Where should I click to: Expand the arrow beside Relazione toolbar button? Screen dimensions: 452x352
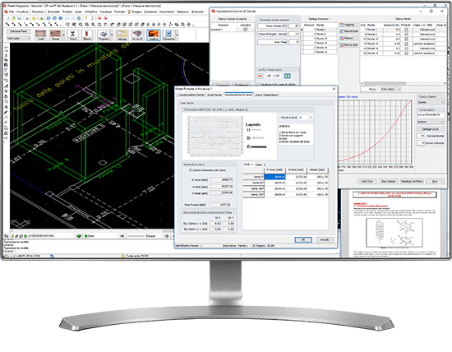pos(177,35)
